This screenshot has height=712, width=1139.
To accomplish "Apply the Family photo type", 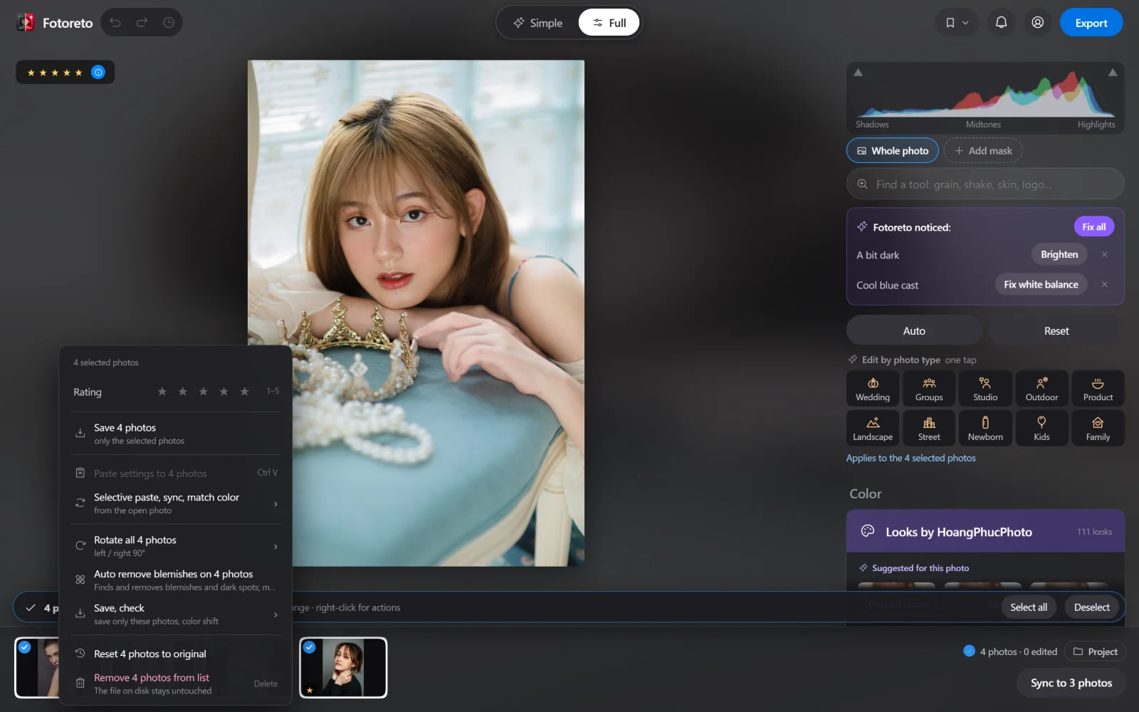I will point(1098,429).
